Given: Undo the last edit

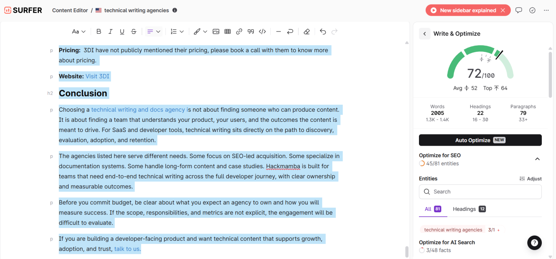Looking at the screenshot, I should pos(323,32).
